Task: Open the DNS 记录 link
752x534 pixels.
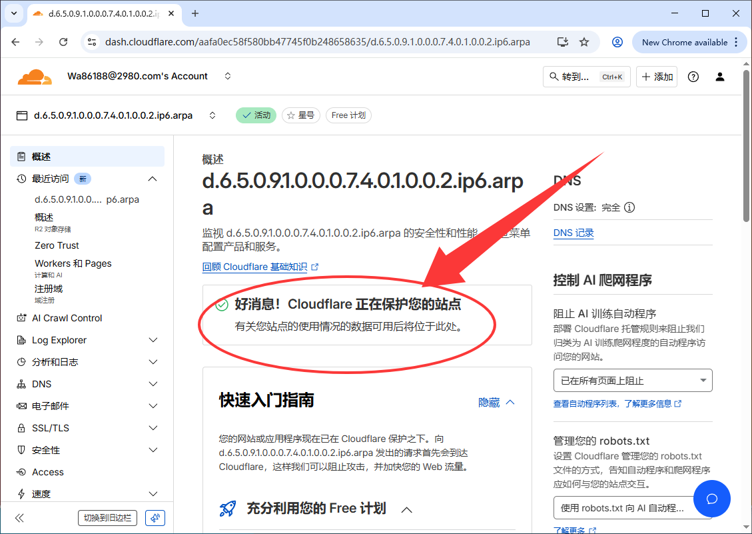Action: pyautogui.click(x=573, y=233)
